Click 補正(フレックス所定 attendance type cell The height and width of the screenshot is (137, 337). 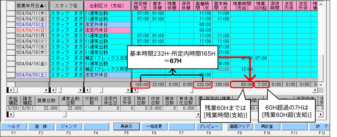108,69
